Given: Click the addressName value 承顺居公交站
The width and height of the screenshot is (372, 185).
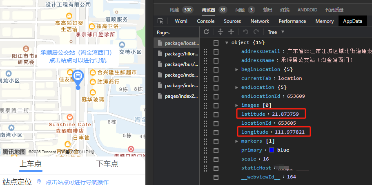Looking at the screenshot, I should coord(317,60).
